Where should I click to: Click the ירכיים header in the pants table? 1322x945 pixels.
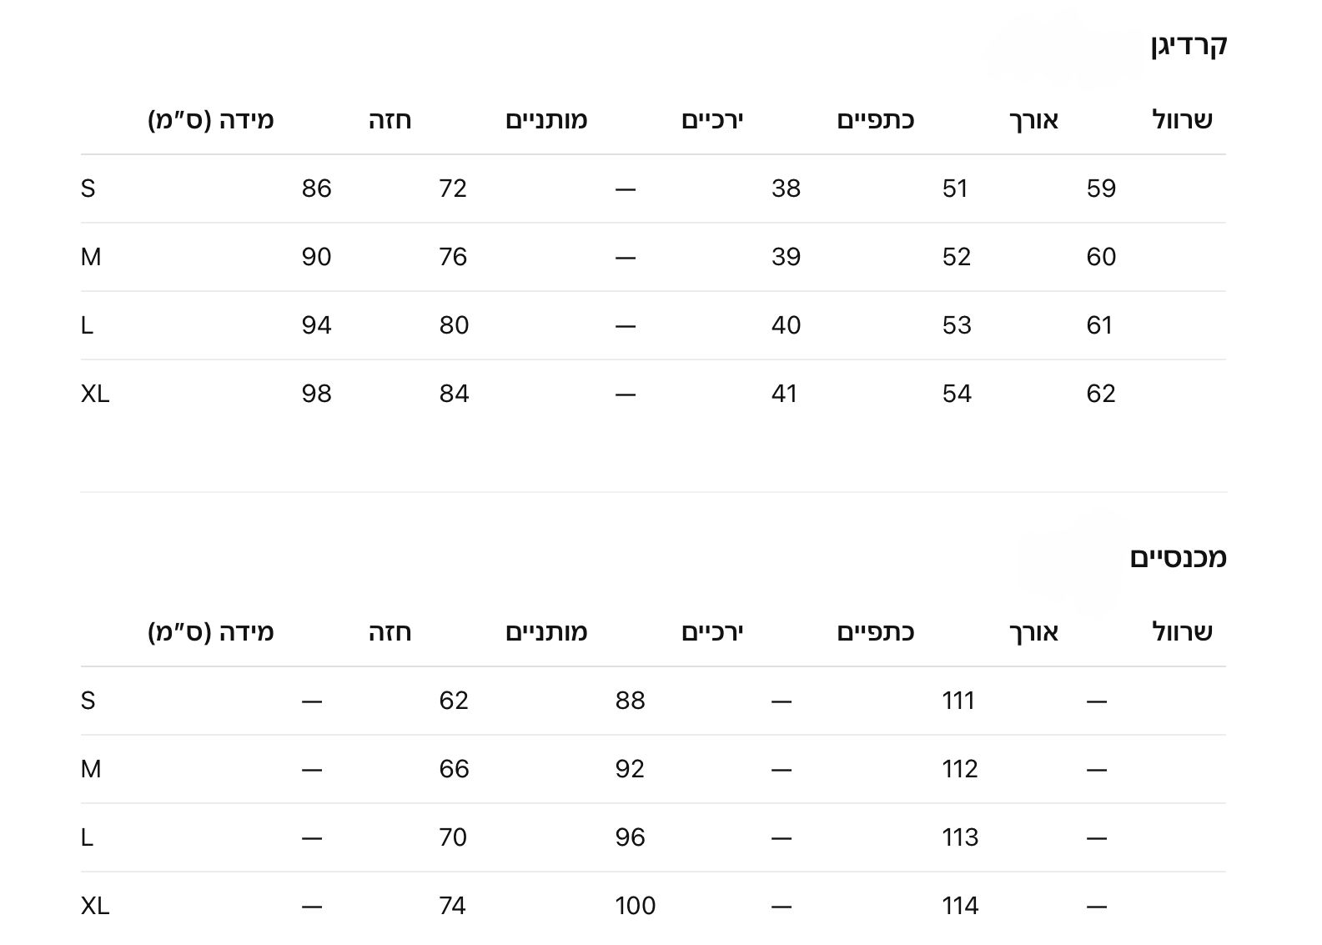click(x=711, y=632)
